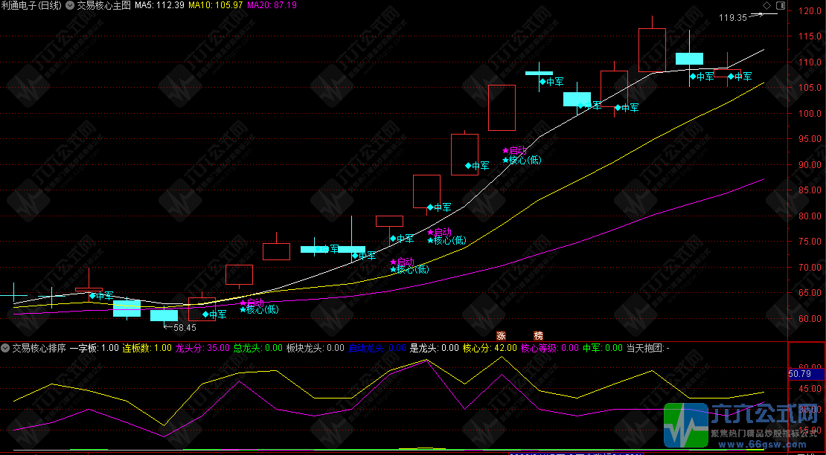826x455 pixels.
Task: Select the 交易核心排序 sub-indicator name
Action: (x=39, y=348)
